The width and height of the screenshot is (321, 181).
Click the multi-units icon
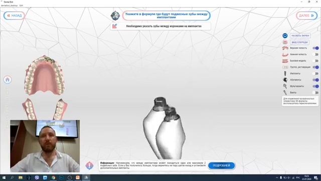click(285, 86)
